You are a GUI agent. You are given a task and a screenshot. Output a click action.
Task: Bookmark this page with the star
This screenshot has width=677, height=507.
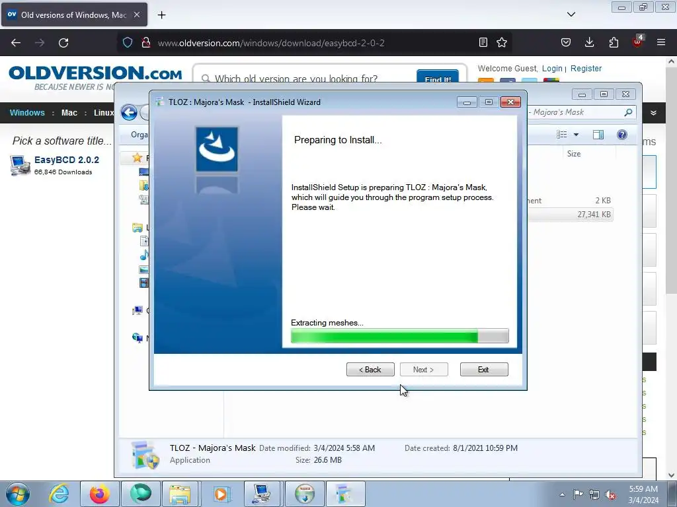[x=502, y=42]
